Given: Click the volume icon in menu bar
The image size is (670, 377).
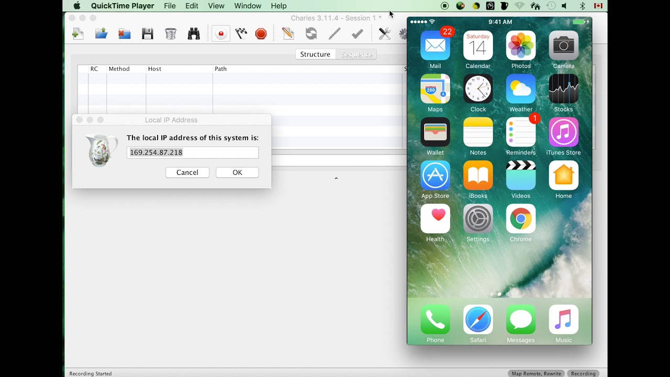Looking at the screenshot, I should (x=565, y=6).
